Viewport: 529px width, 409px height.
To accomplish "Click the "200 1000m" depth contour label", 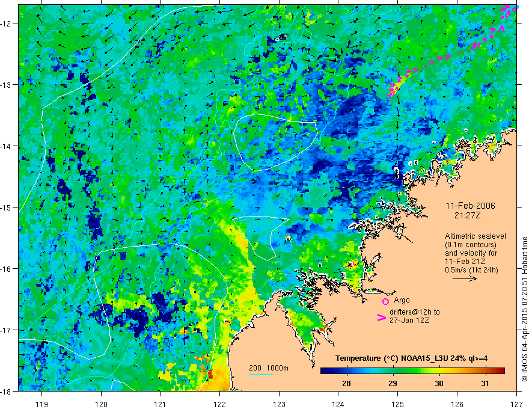I will [269, 368].
